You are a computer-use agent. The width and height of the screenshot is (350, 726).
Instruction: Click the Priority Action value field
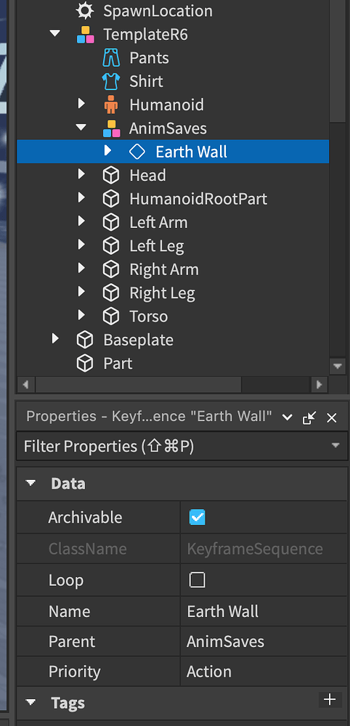click(264, 672)
